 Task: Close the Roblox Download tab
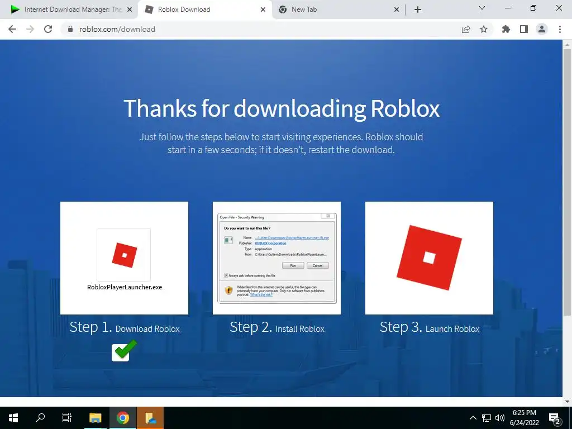pyautogui.click(x=263, y=10)
